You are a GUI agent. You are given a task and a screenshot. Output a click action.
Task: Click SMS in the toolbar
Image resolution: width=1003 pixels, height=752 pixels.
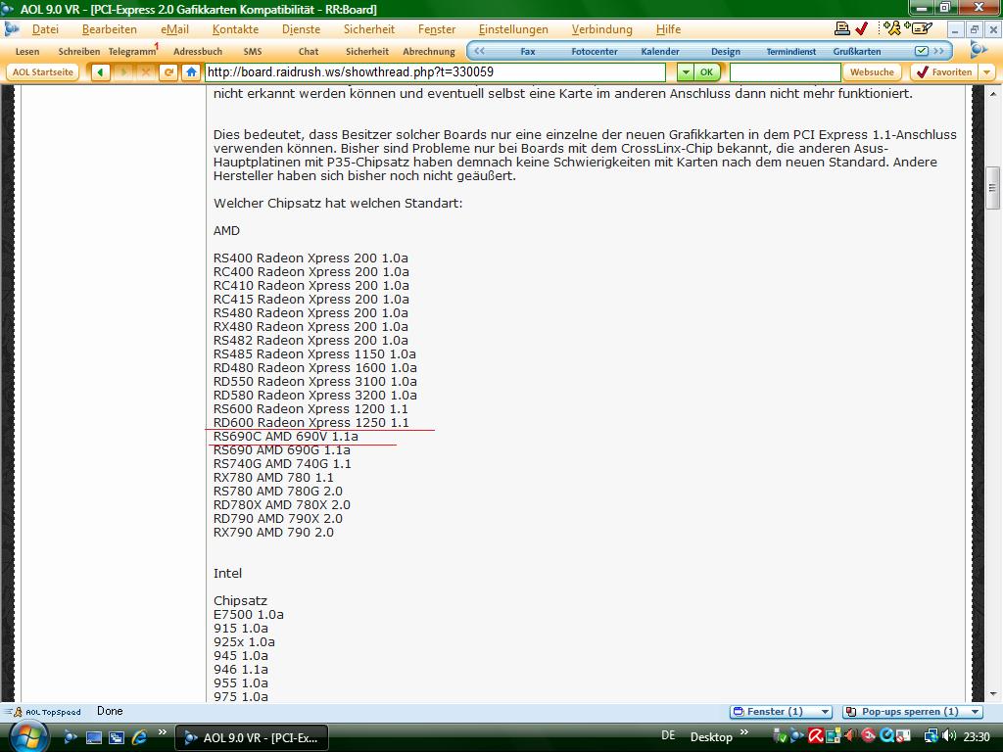pos(253,52)
